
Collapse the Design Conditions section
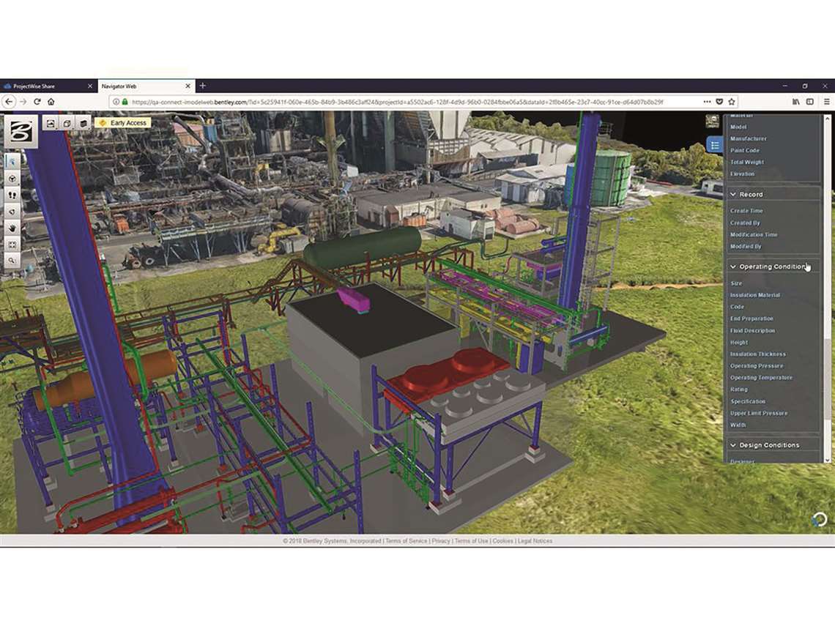pos(733,445)
